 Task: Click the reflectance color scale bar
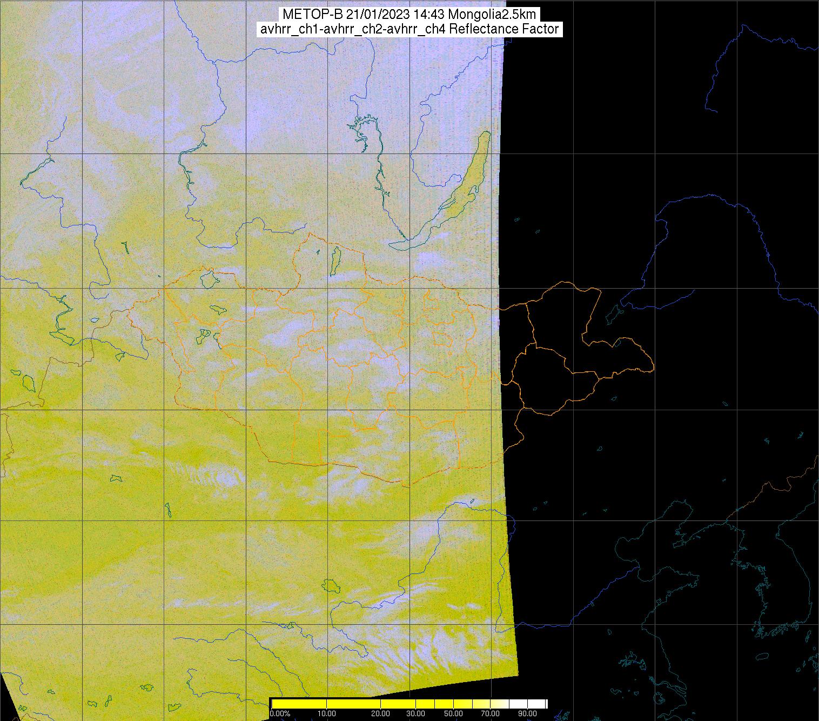[409, 704]
